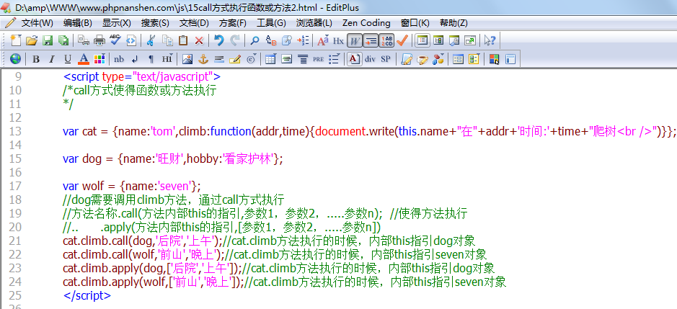Insert SP span tag button
Image resolution: width=677 pixels, height=309 pixels.
(x=386, y=59)
